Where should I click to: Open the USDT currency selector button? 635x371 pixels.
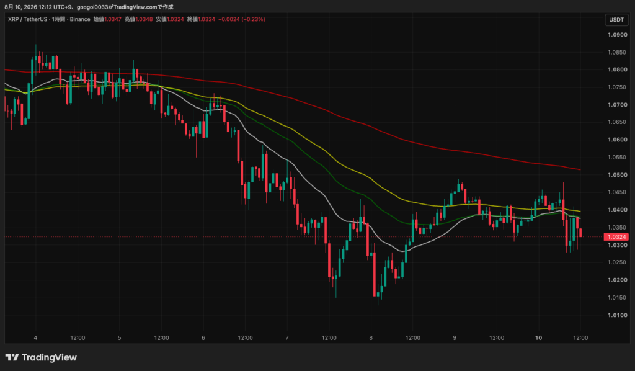[616, 20]
